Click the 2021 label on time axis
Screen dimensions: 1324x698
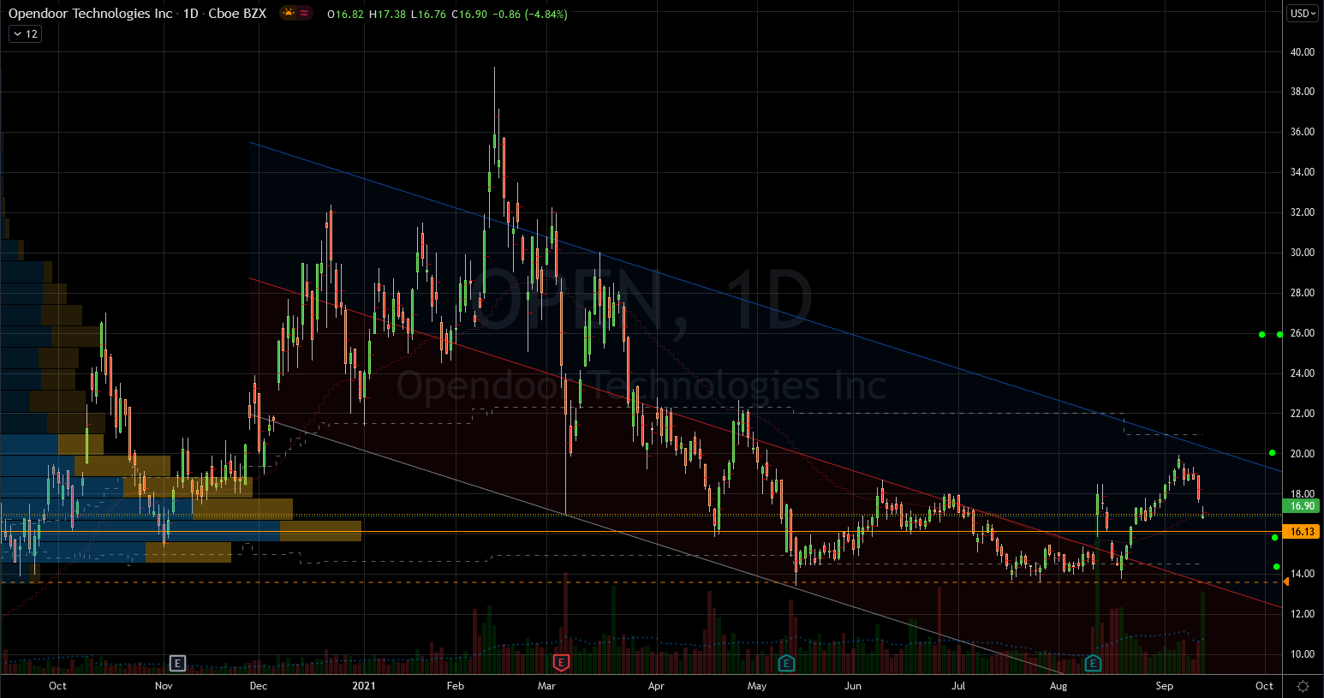(x=364, y=686)
